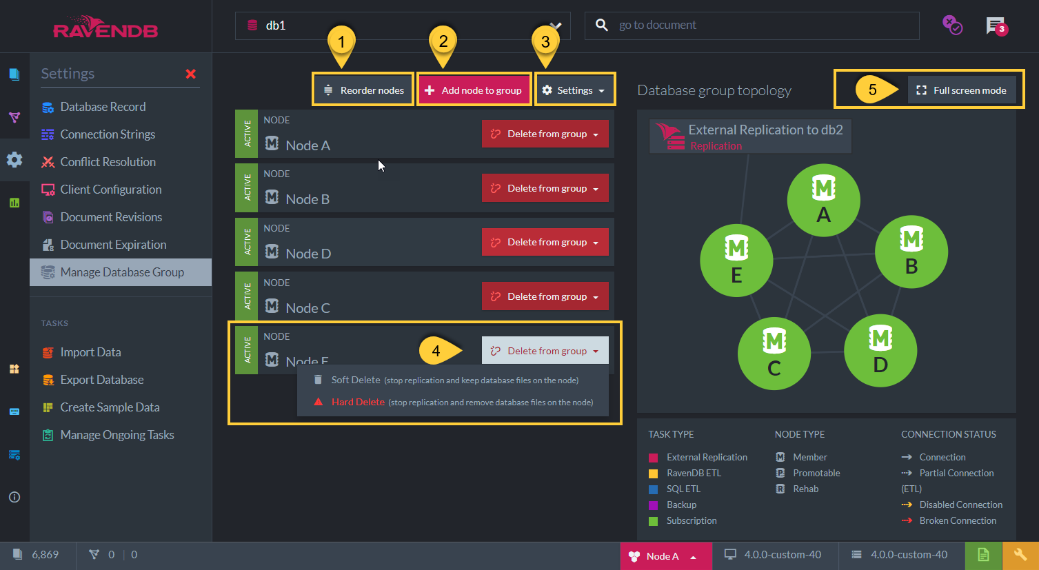
Task: Open About info icon in sidebar
Action: 14,497
